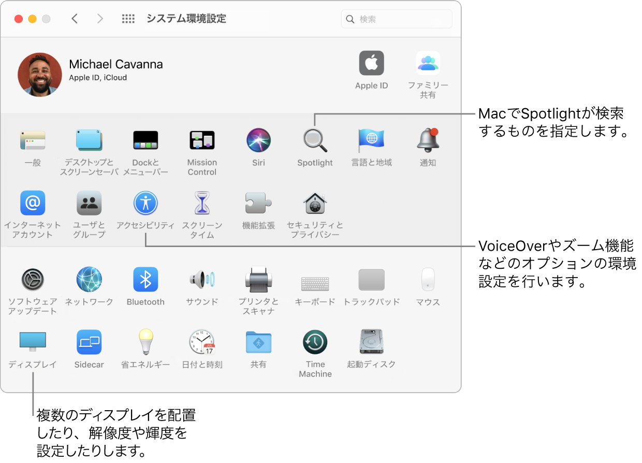The height and width of the screenshot is (463, 642).
Task: Go back using the back arrow
Action: [x=75, y=18]
